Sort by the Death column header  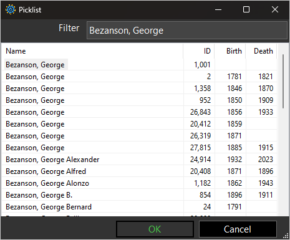[x=261, y=51]
